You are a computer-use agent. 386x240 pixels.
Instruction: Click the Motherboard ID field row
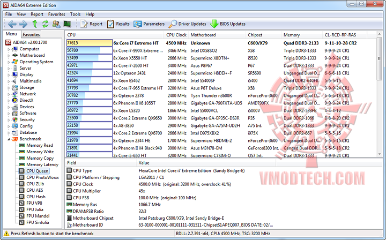170,225
